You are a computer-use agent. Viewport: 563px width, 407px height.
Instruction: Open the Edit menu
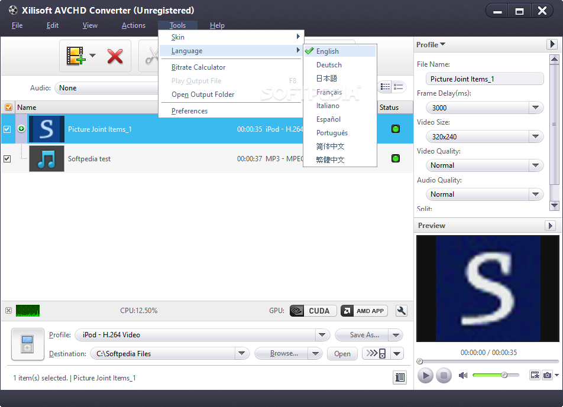53,25
